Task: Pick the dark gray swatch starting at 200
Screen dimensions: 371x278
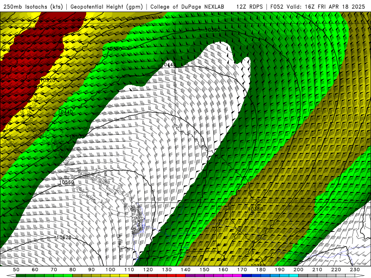Action: 303,275
